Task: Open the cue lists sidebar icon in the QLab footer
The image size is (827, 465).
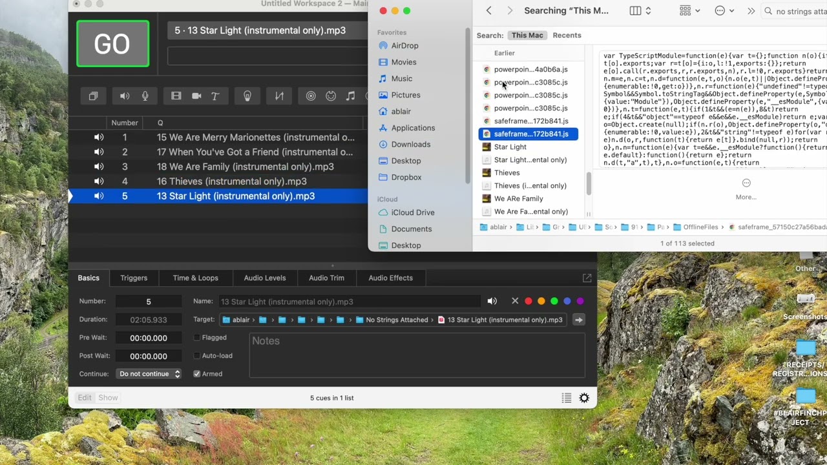Action: click(x=567, y=398)
